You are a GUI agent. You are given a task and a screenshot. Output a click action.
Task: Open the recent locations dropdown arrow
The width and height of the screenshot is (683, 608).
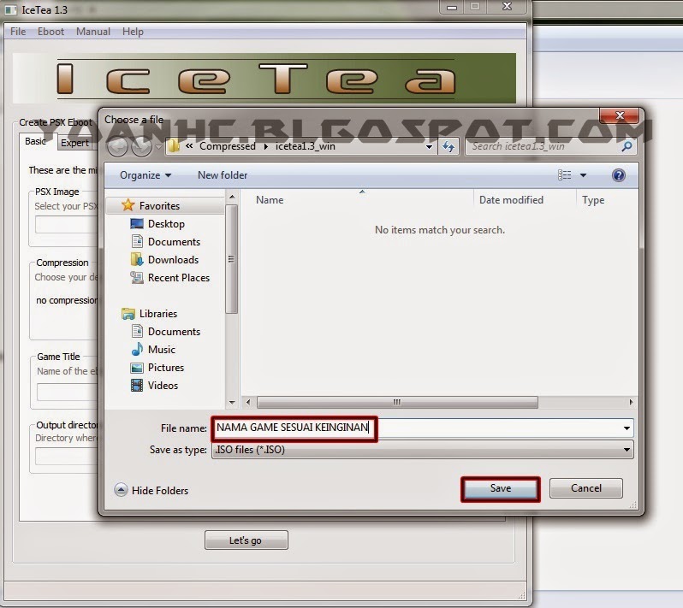click(x=158, y=147)
